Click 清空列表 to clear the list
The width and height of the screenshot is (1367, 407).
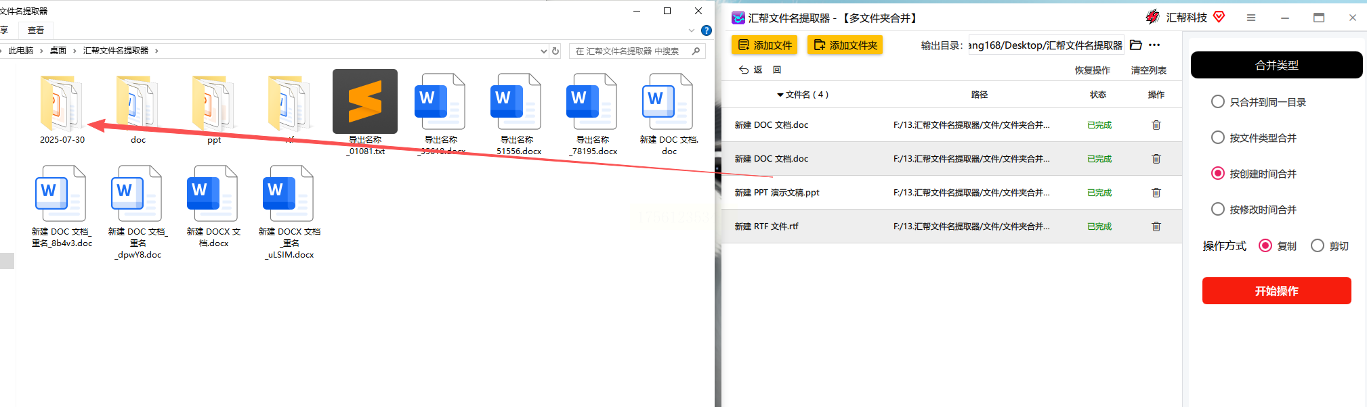tap(1149, 70)
